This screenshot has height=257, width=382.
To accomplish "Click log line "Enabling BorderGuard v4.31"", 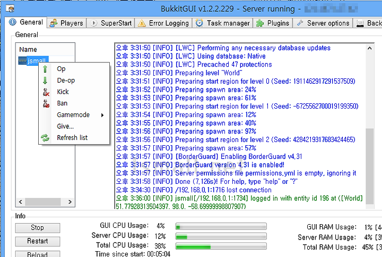I will tap(209, 156).
